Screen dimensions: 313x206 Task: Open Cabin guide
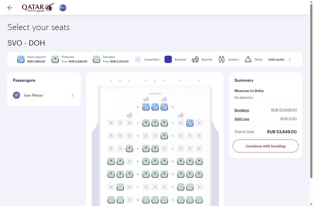coord(276,59)
